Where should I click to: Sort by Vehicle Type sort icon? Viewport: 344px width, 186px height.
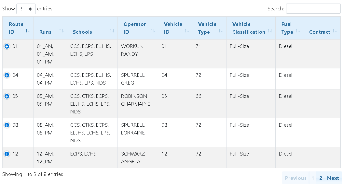[x=221, y=31]
